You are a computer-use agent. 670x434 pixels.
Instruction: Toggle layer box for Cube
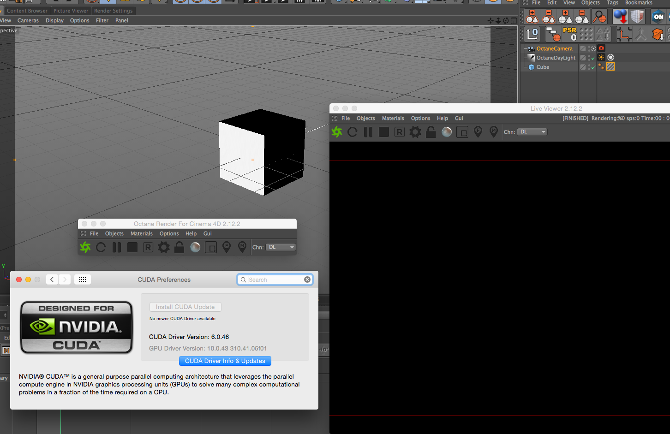pyautogui.click(x=583, y=67)
